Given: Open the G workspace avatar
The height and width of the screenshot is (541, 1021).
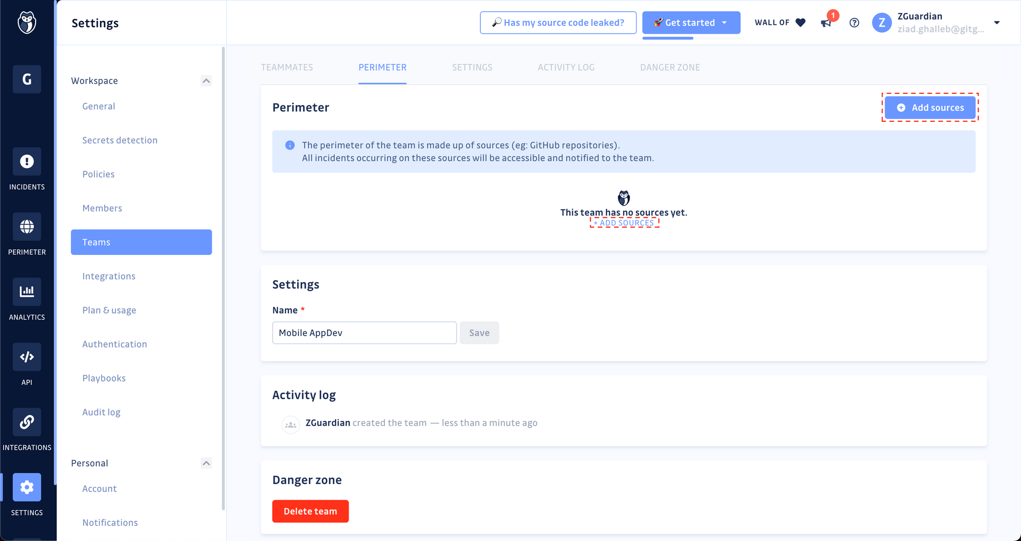Looking at the screenshot, I should [27, 80].
